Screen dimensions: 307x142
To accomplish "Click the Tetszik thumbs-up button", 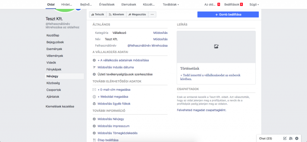I will (98, 14).
